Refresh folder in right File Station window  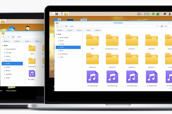pyautogui.click(x=66, y=26)
